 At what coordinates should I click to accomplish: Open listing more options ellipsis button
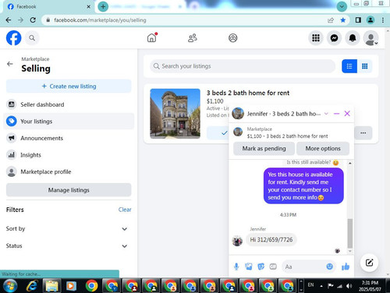coord(363,133)
